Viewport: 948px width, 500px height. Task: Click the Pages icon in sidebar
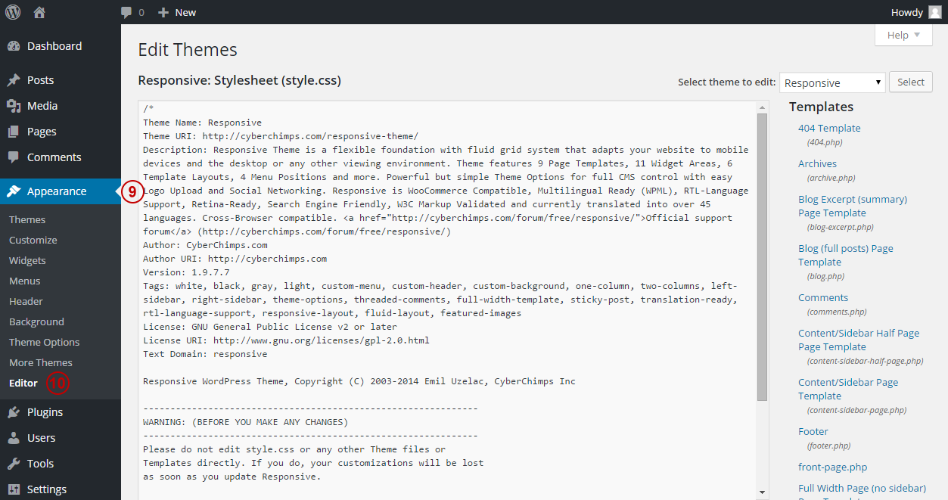[14, 132]
